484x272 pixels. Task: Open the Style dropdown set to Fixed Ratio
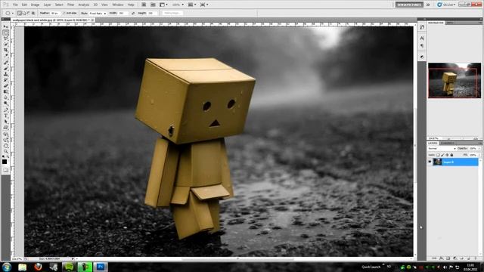pos(98,14)
